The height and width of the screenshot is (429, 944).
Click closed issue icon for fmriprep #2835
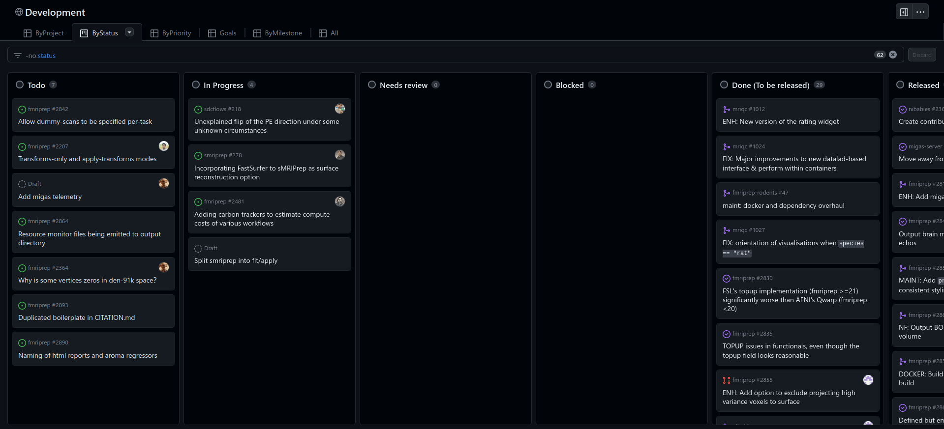727,334
